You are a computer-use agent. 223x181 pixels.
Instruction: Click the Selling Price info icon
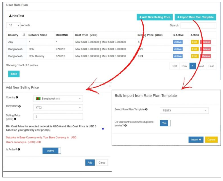[15, 119]
